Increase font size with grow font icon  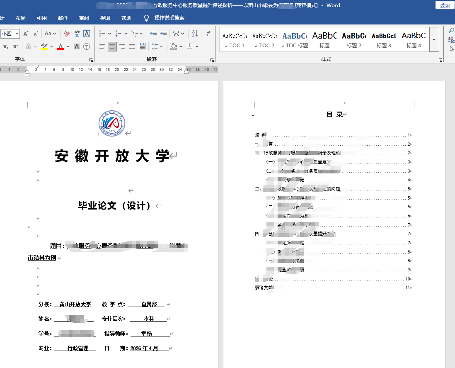click(26, 34)
